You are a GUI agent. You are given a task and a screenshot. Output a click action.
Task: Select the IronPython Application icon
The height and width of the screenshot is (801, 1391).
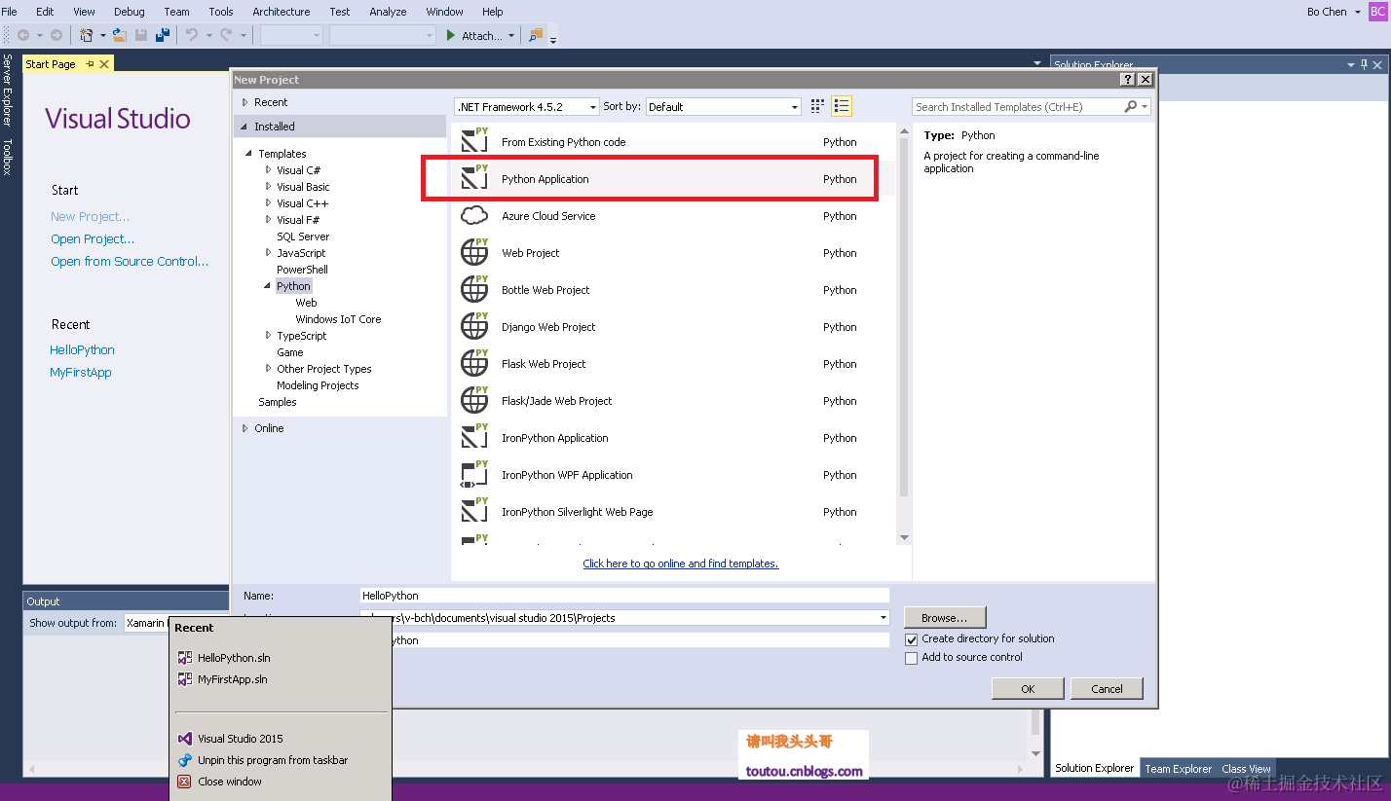[x=474, y=438]
